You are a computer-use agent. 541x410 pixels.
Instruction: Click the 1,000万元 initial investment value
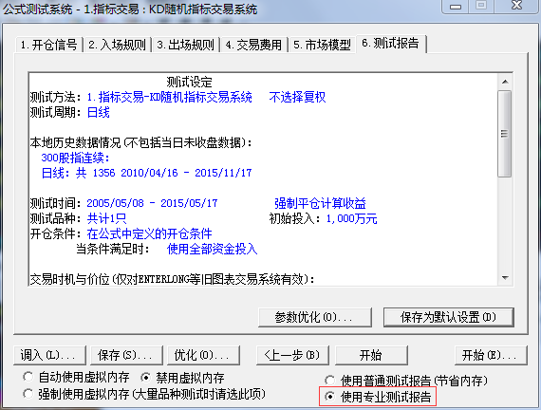(351, 218)
